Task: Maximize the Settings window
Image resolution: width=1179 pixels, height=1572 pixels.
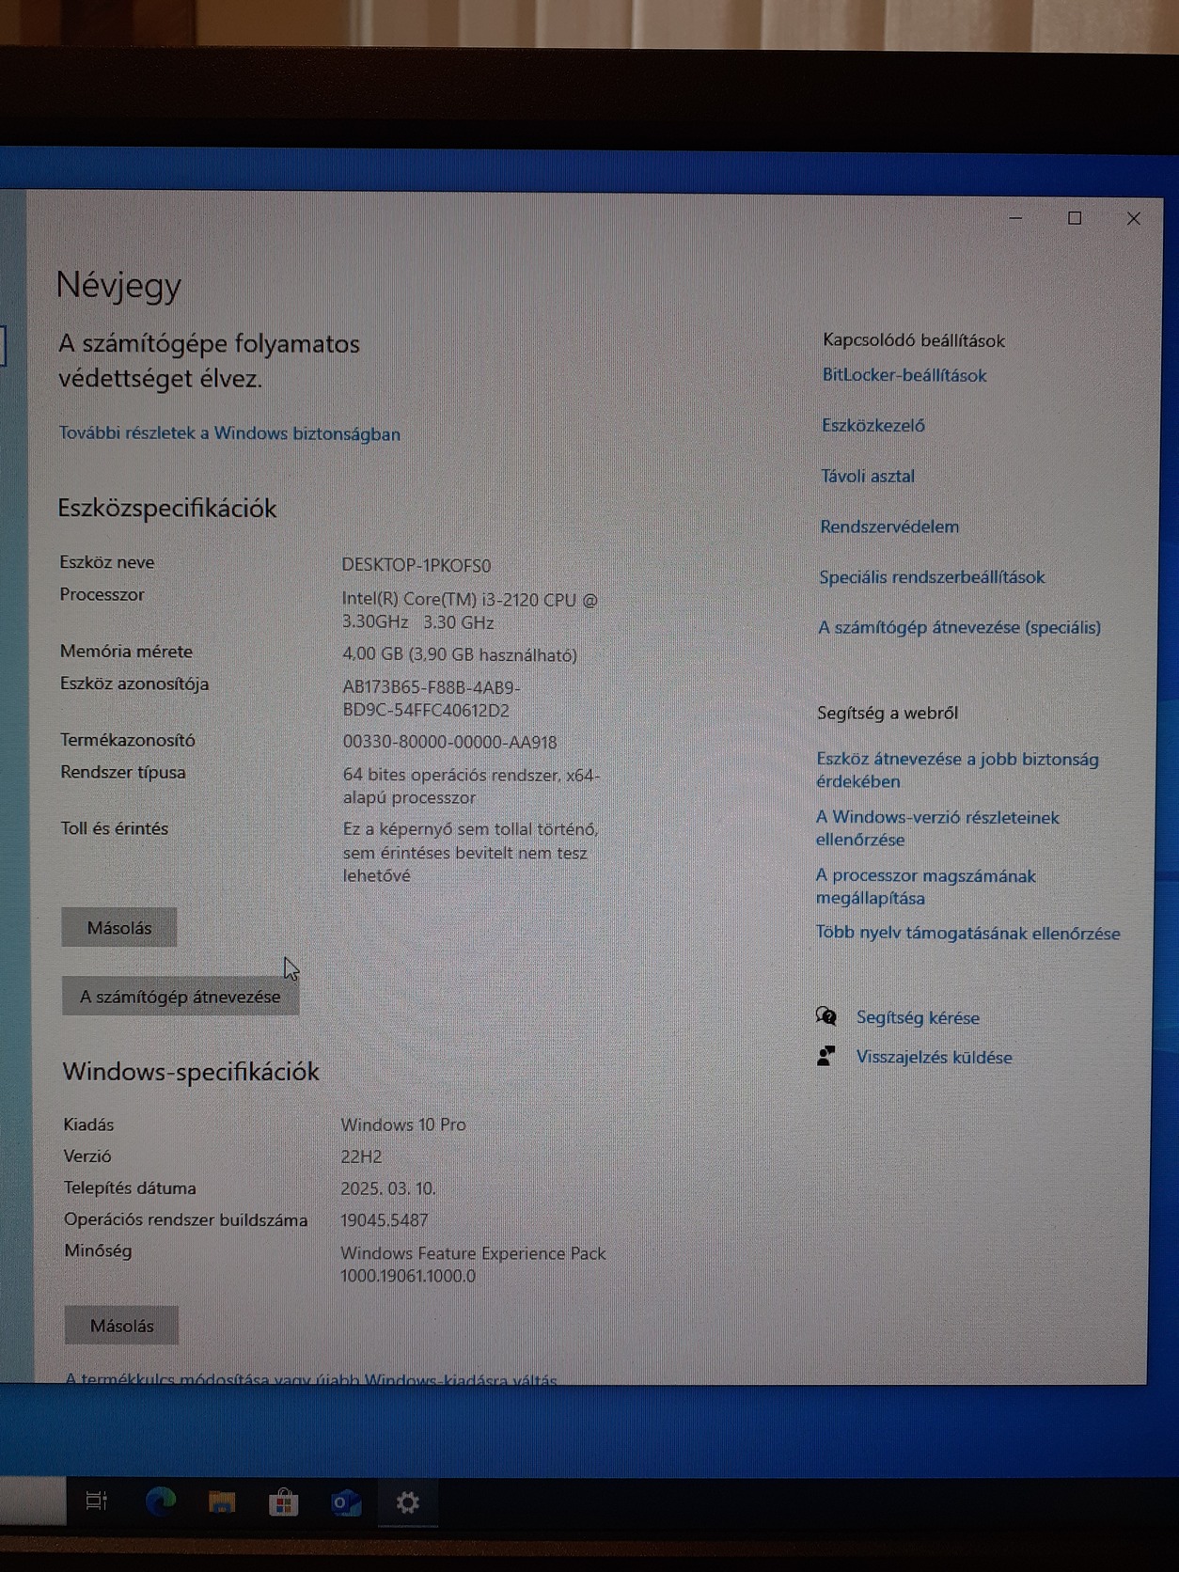Action: pyautogui.click(x=1075, y=218)
